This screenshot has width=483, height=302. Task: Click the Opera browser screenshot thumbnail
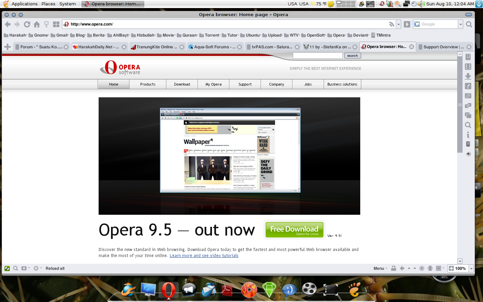(x=230, y=150)
